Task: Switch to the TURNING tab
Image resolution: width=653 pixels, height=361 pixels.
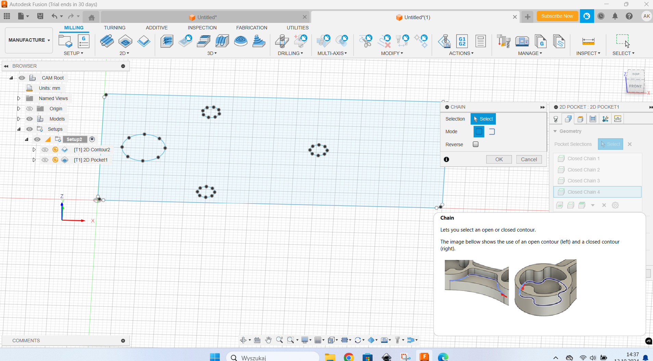Action: tap(115, 28)
